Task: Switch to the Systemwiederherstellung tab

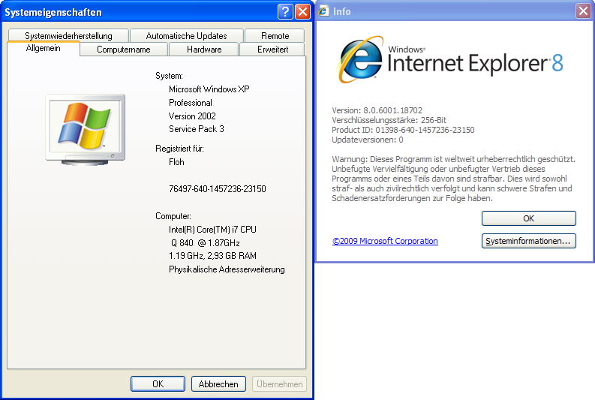Action: point(68,35)
